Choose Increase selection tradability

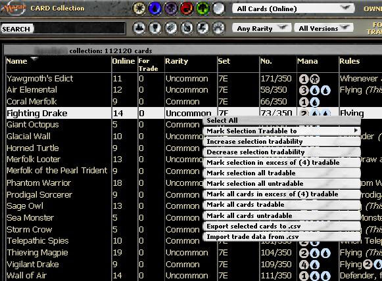tap(281, 142)
